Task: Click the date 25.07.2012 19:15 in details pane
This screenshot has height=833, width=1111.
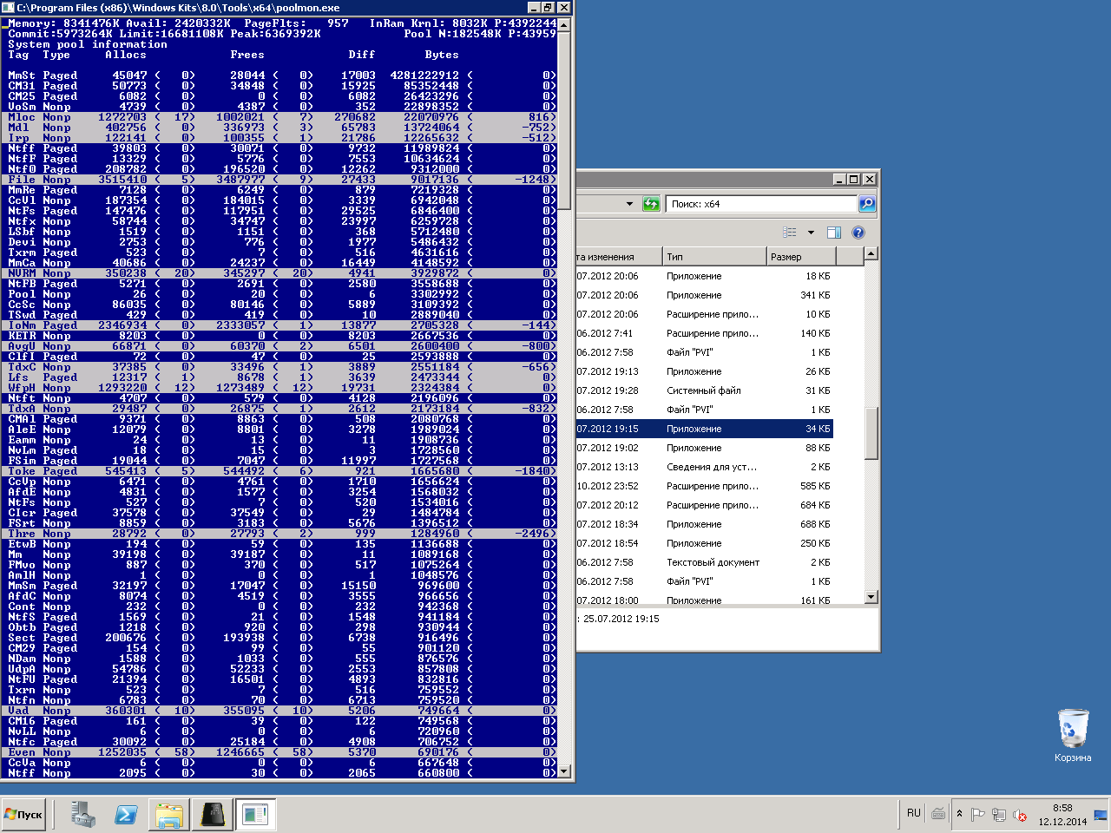Action: coord(621,619)
